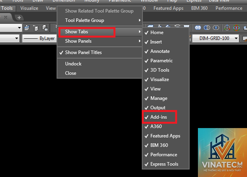Open the Featured Apps ribbon tab

tap(168, 8)
